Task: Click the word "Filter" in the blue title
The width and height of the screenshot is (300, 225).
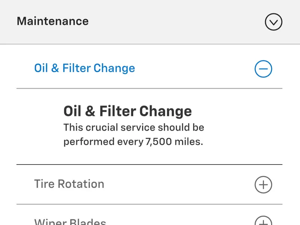Action: pyautogui.click(x=77, y=68)
